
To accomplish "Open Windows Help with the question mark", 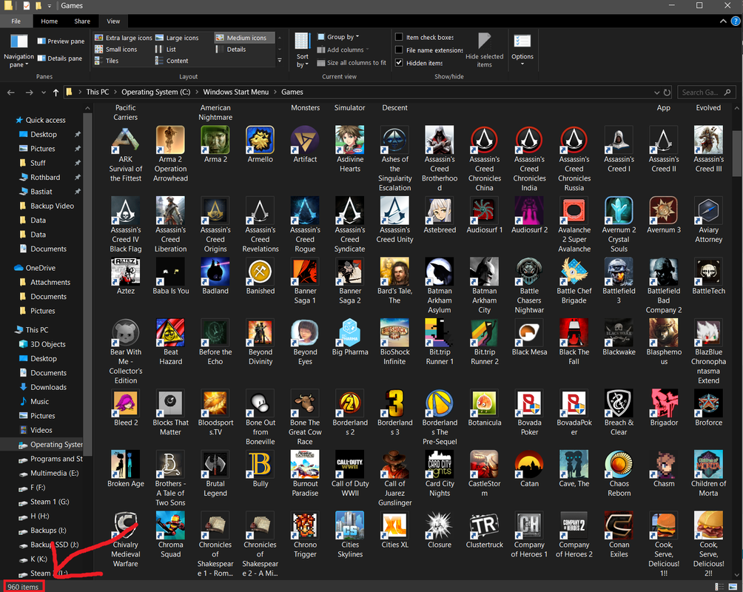I will click(735, 21).
